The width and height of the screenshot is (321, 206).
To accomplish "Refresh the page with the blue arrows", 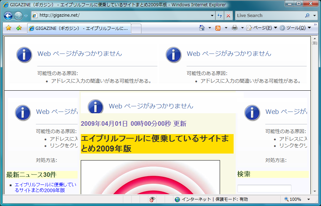I will point(220,16).
